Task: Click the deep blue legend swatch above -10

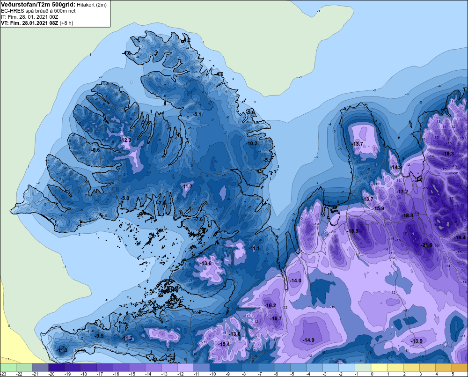Action: click(x=218, y=367)
